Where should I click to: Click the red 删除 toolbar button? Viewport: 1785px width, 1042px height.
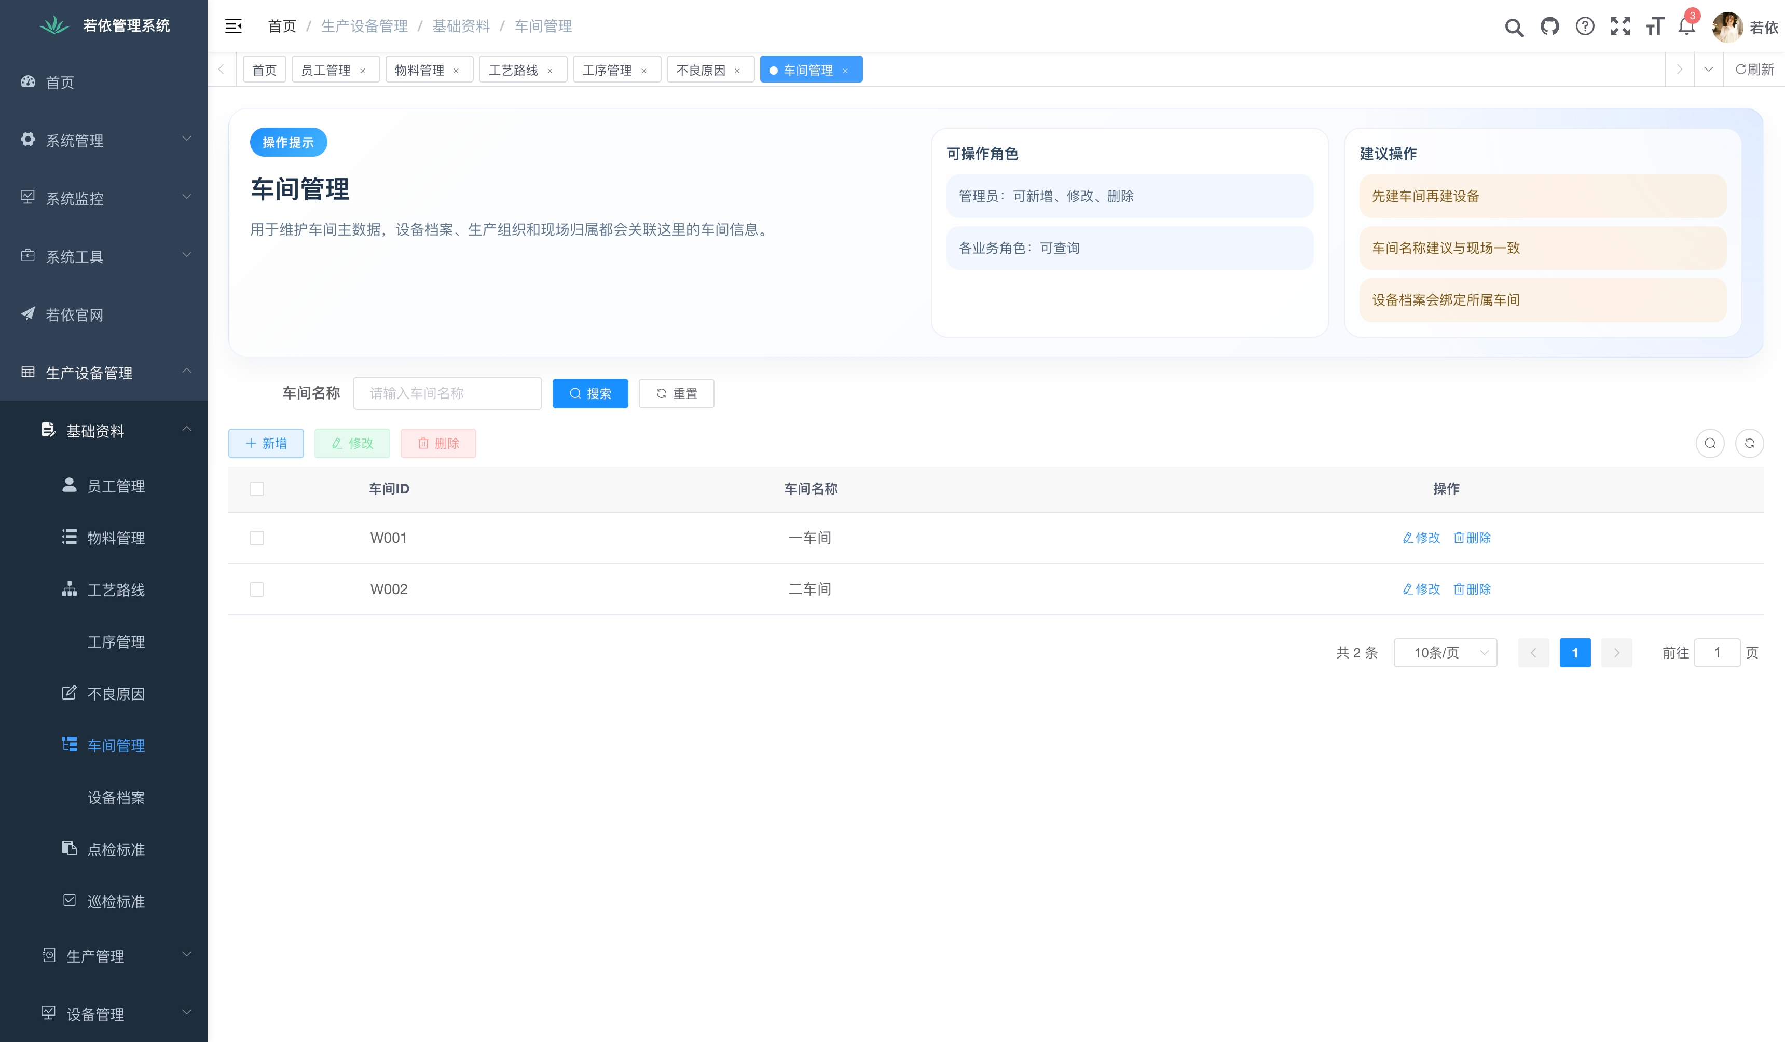[x=438, y=444]
